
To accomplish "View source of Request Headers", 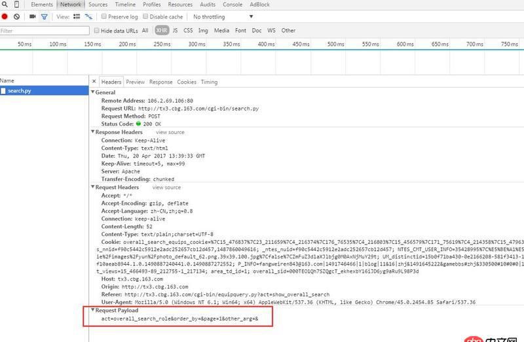I will 167,188.
